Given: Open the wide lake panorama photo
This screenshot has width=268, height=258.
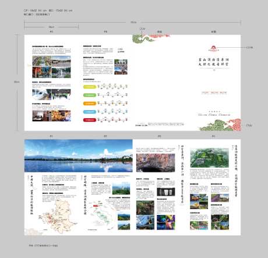Looking at the screenshot, I should 79,155.
